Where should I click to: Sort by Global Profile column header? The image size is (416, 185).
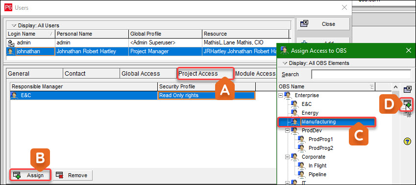tap(166, 34)
